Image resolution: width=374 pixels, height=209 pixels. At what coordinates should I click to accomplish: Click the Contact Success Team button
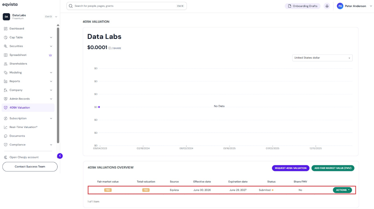(30, 167)
